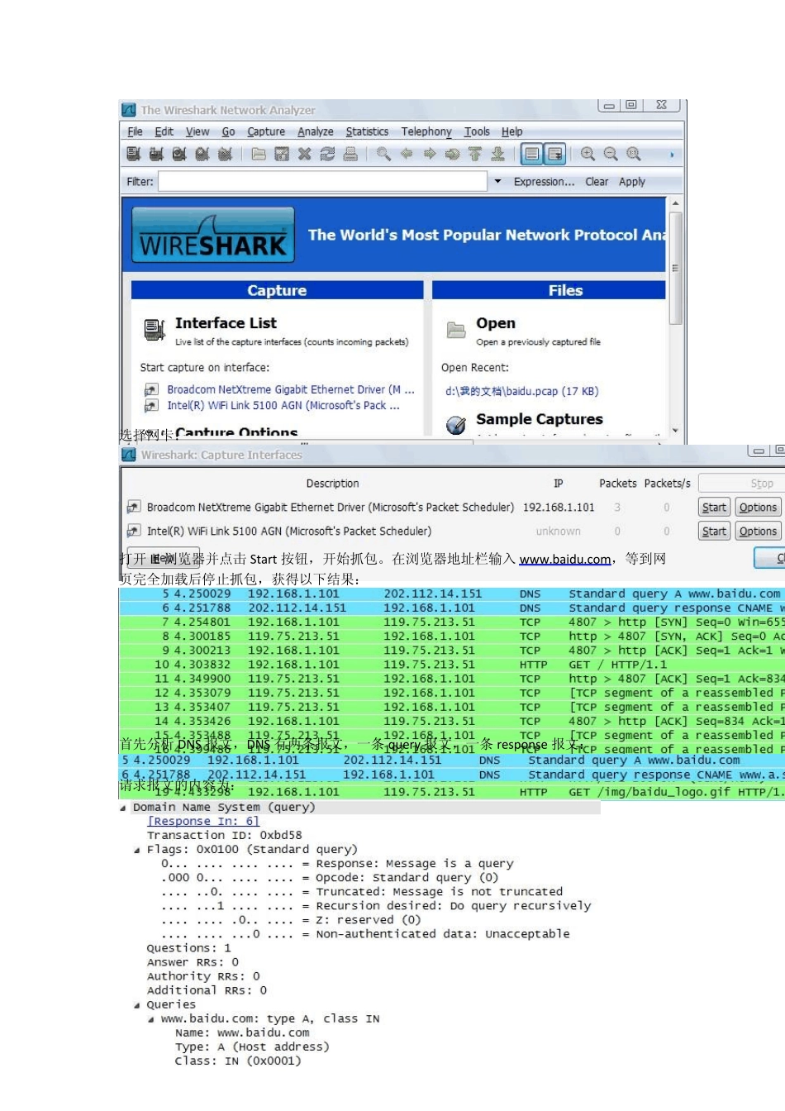Open the interfaces list toolbar icon

click(133, 154)
